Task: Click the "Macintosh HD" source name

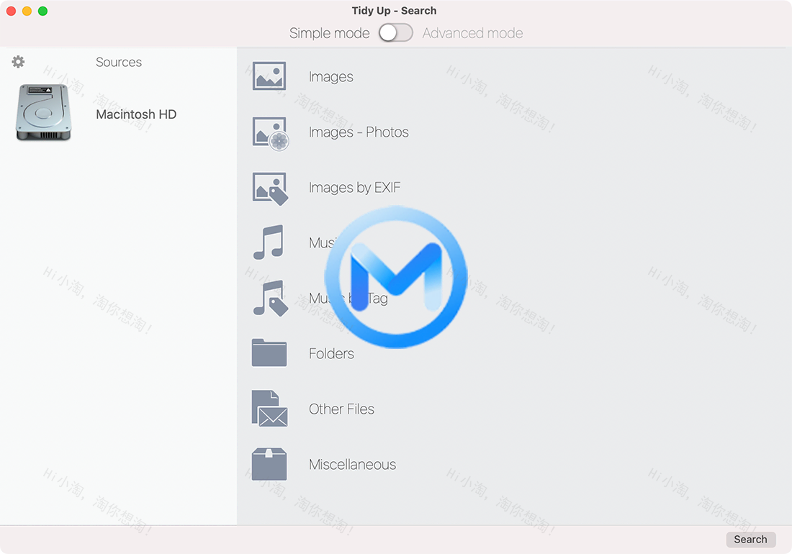Action: (x=136, y=114)
